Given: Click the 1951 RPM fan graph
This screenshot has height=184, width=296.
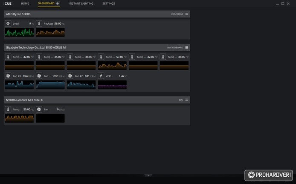Looking at the screenshot, I should tap(50, 85).
